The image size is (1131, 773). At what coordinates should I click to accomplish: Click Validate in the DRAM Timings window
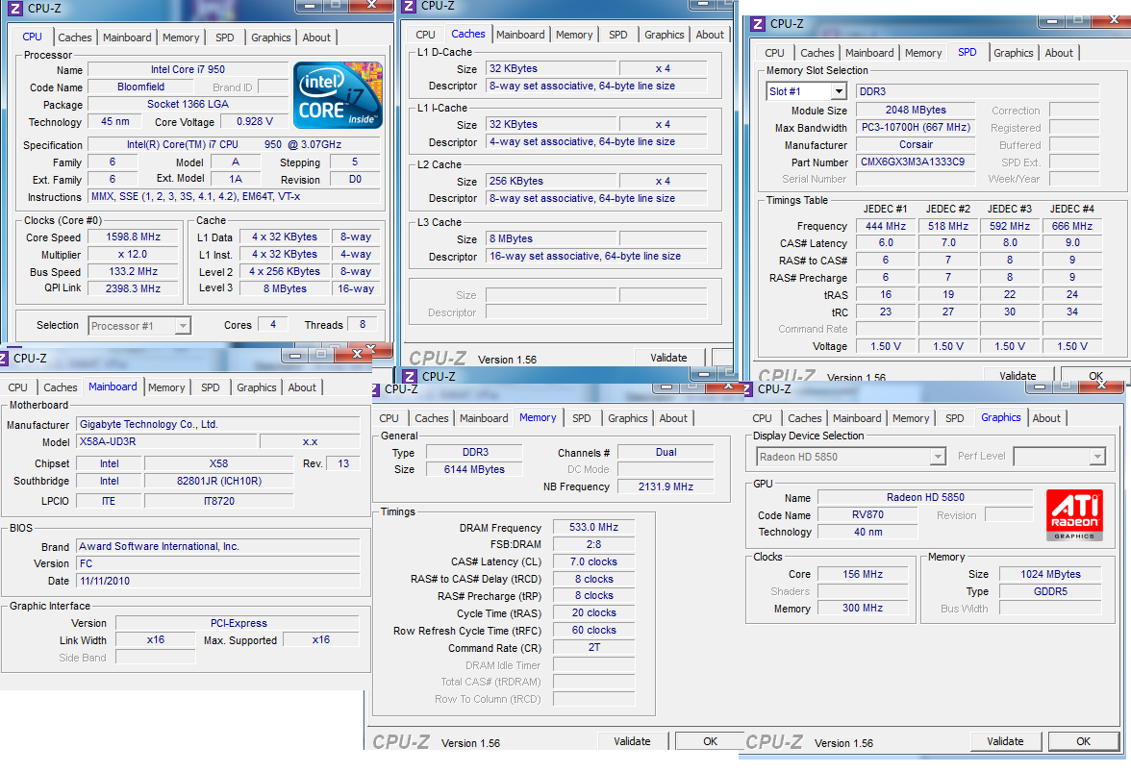point(632,741)
